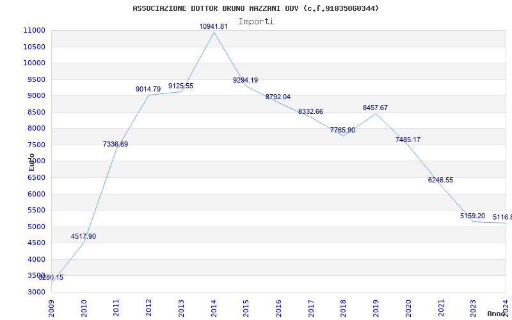Click the peak value label 10941.81

[x=213, y=26]
